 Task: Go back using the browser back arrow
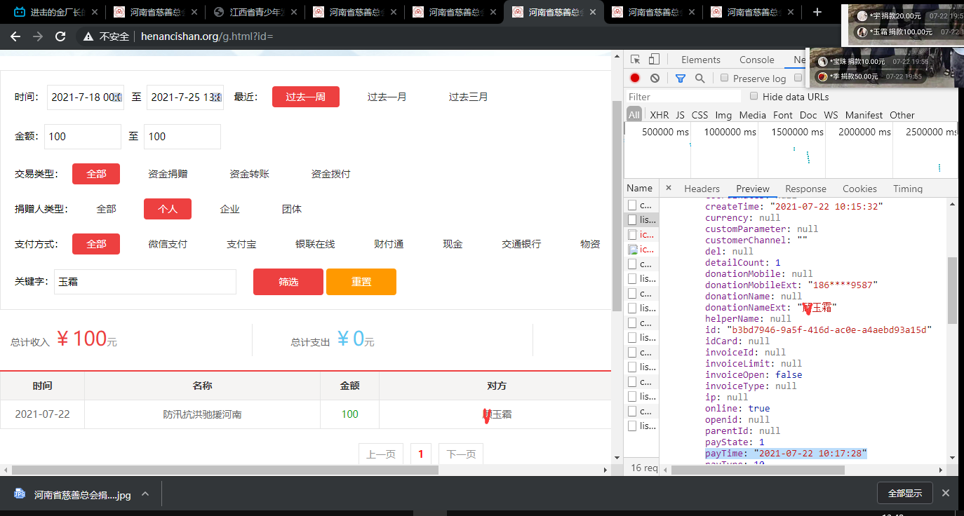point(15,36)
